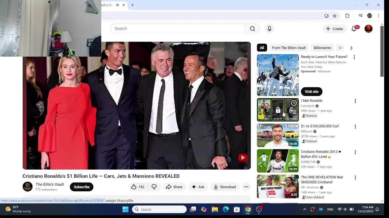Open options for $1 vs $100,000,000 Car video
389x218 pixels.
click(355, 127)
